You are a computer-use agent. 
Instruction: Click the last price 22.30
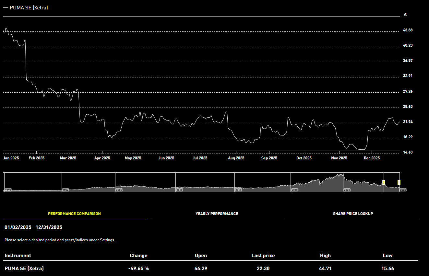pos(263,269)
